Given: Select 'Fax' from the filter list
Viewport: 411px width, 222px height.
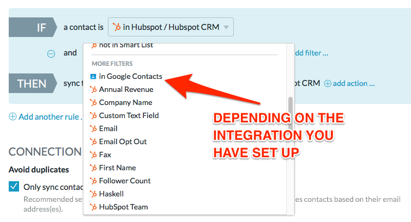Looking at the screenshot, I should tap(105, 155).
